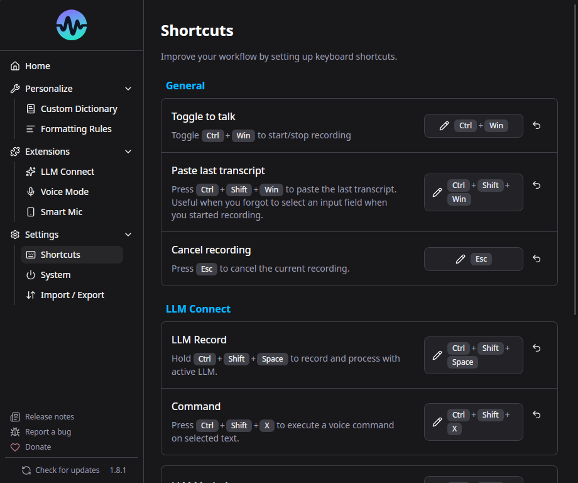Collapse the Settings section
The width and height of the screenshot is (578, 483).
[x=128, y=234]
